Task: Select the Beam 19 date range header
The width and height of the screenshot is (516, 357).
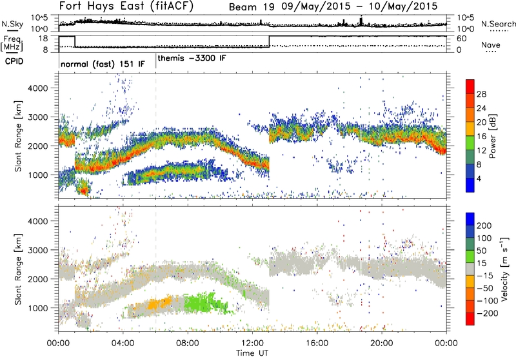Action: click(x=333, y=6)
